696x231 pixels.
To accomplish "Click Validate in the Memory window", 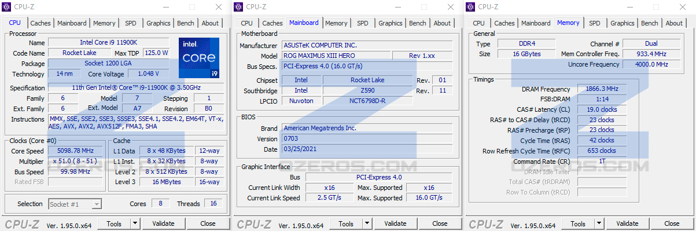I will pyautogui.click(x=627, y=223).
